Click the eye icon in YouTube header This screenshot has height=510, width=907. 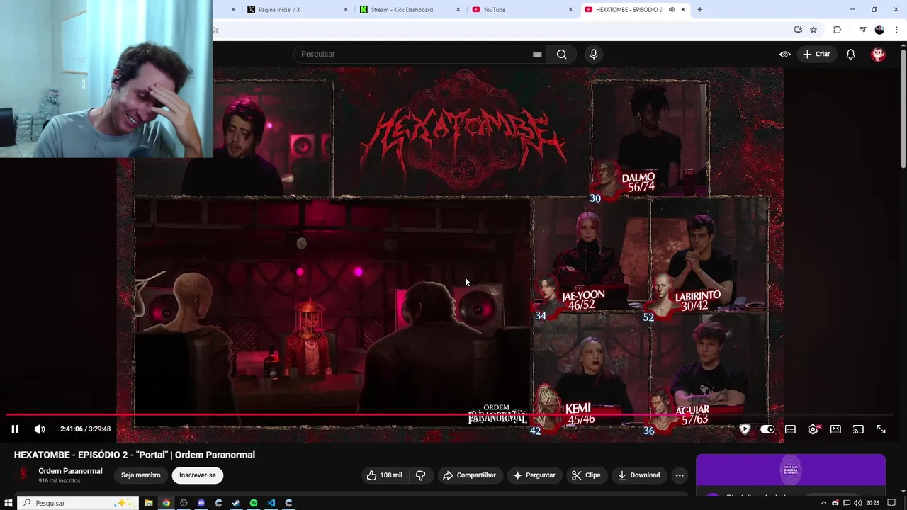pos(785,54)
